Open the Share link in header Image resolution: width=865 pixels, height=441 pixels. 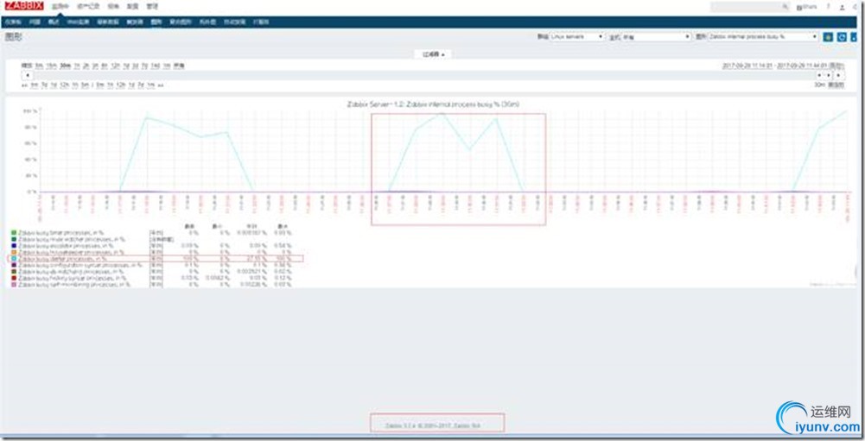[x=807, y=7]
